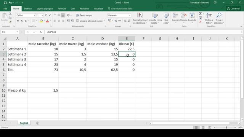Open Generale number format dropdown
The height and width of the screenshot is (137, 244).
[130, 15]
